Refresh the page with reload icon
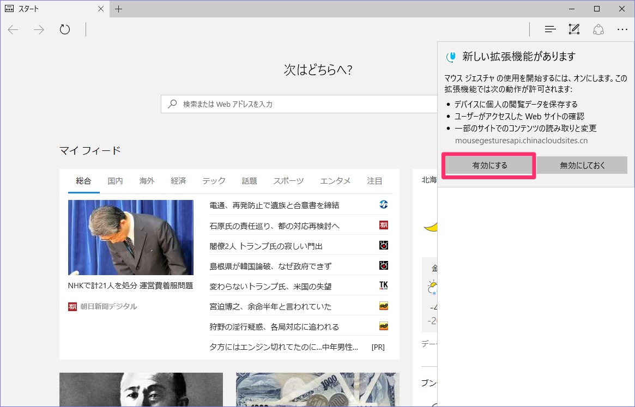The width and height of the screenshot is (635, 407). (65, 29)
